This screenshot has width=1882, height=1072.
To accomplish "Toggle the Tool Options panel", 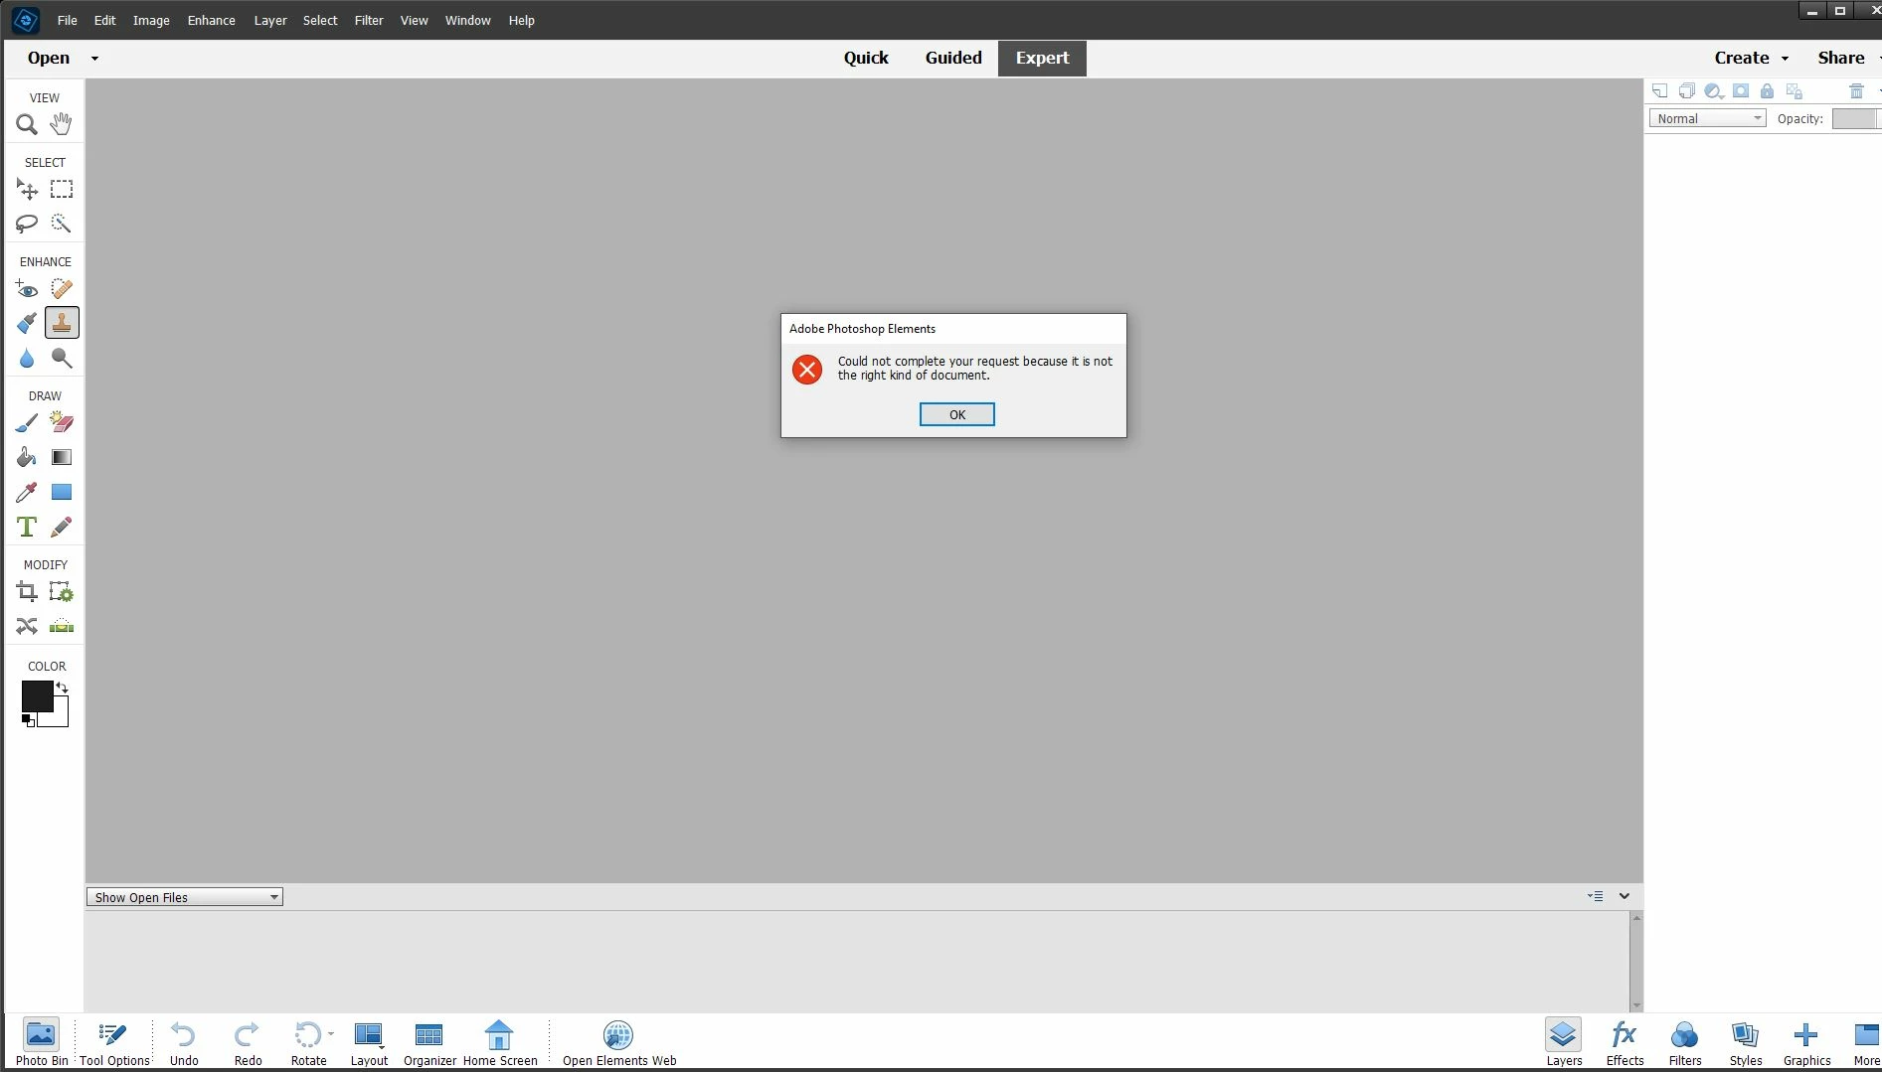I will click(x=114, y=1042).
